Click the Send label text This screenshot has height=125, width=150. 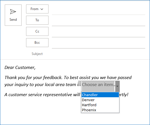click(x=13, y=20)
